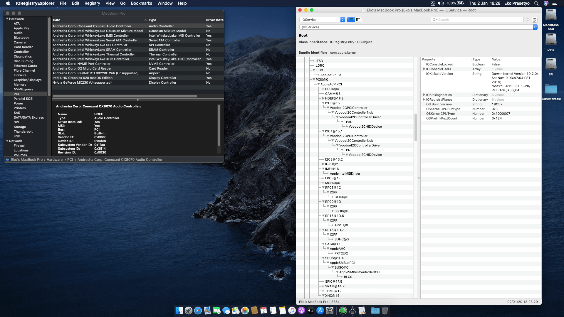Open Apple TV app in the dock

[x=311, y=310]
